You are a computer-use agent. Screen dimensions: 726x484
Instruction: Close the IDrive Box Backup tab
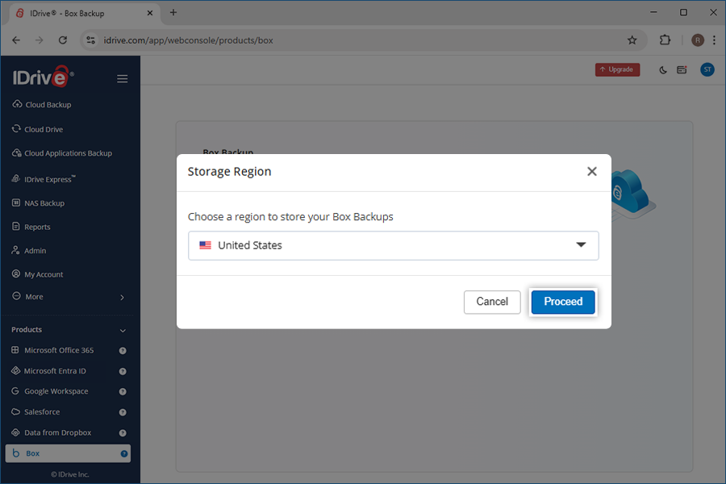149,13
